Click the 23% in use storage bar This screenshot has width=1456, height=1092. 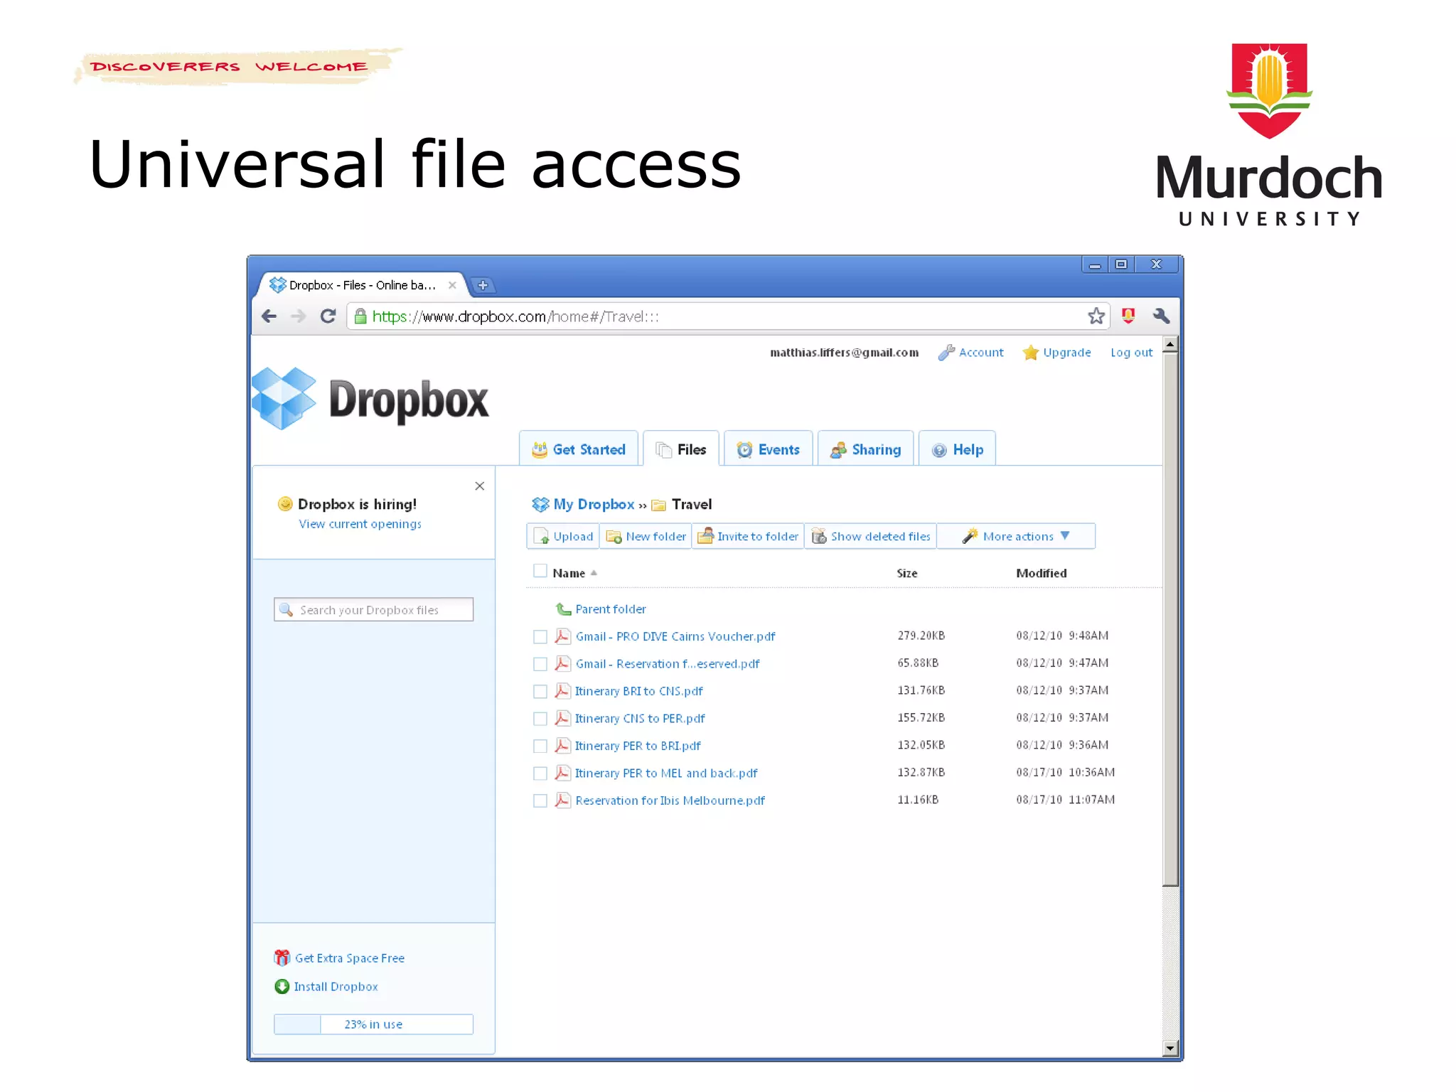coord(374,1024)
